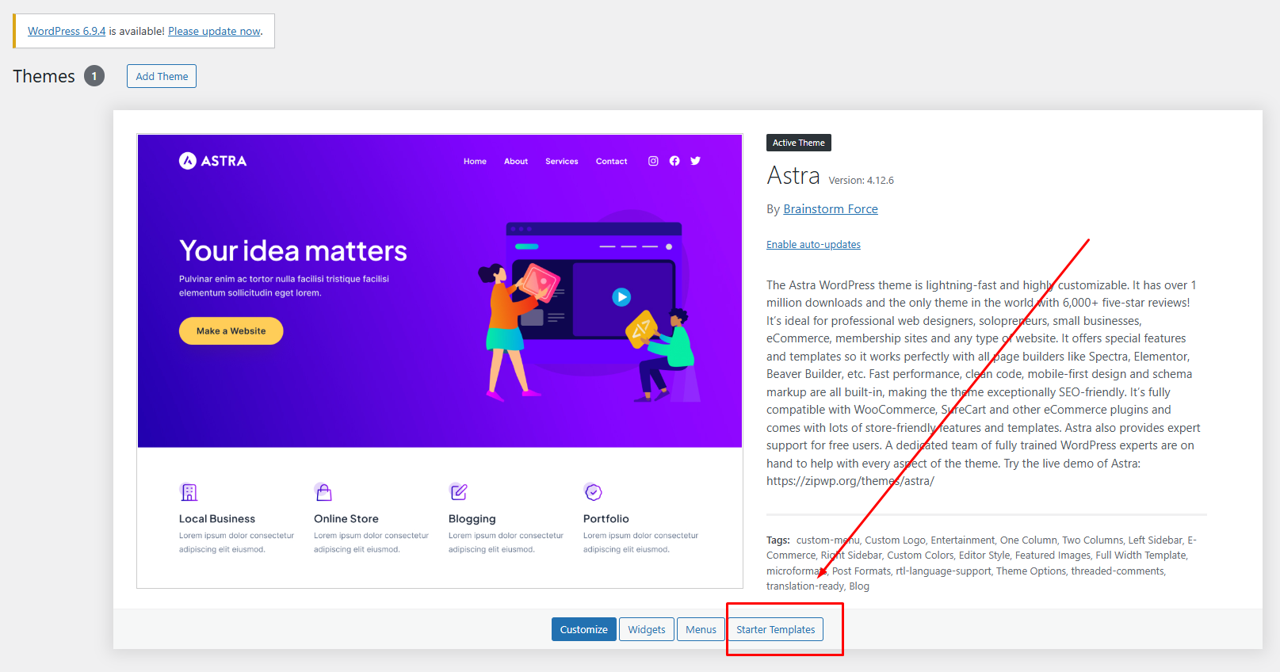This screenshot has height=672, width=1280.
Task: Click the play button in preview illustration
Action: [x=621, y=297]
